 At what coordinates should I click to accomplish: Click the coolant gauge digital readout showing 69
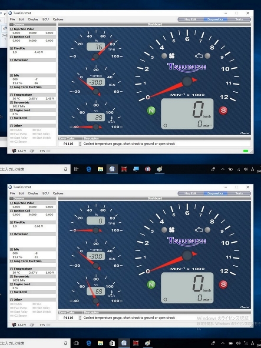(96, 291)
